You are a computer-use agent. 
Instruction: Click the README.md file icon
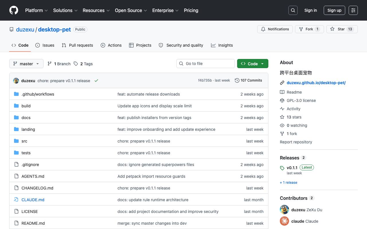point(16,223)
